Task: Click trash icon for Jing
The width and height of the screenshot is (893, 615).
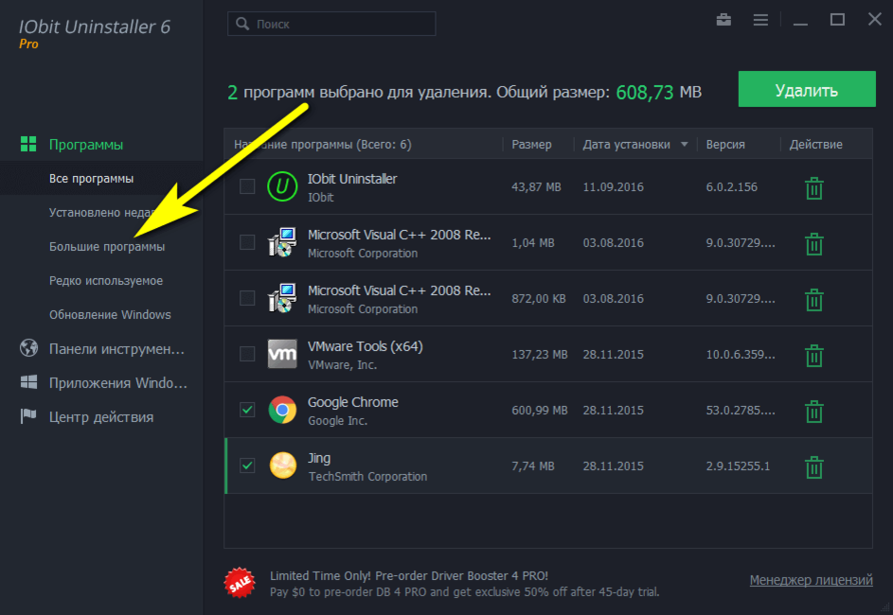Action: pyautogui.click(x=813, y=466)
